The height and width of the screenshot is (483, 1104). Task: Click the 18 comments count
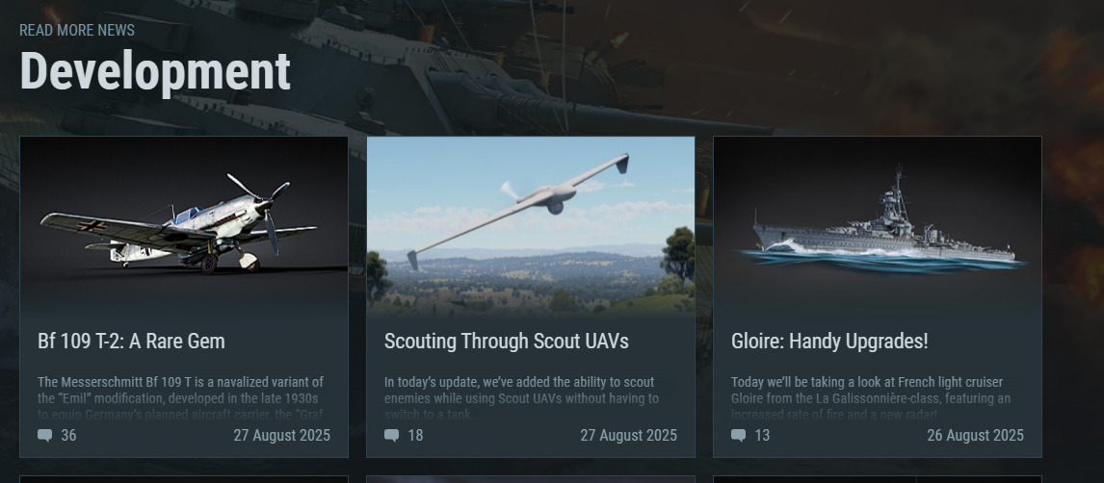[415, 436]
